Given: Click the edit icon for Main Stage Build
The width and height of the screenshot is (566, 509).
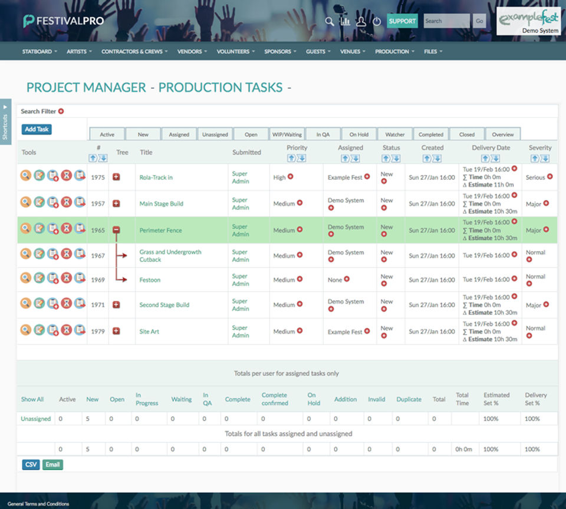Looking at the screenshot, I should [x=39, y=202].
